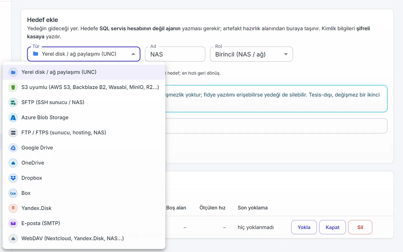Click folder icon inside the Tür field
The image size is (403, 252).
coord(36,54)
